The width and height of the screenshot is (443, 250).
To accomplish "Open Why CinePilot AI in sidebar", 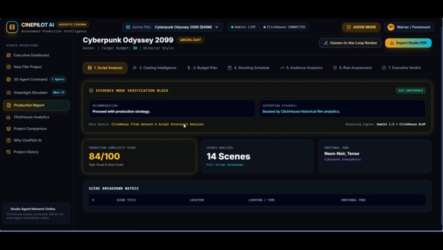I will pyautogui.click(x=36, y=140).
